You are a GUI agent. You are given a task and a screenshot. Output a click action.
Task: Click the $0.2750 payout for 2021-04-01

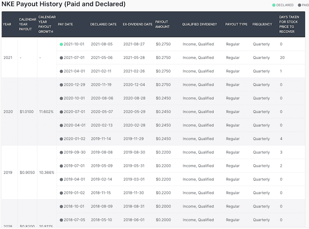point(163,71)
